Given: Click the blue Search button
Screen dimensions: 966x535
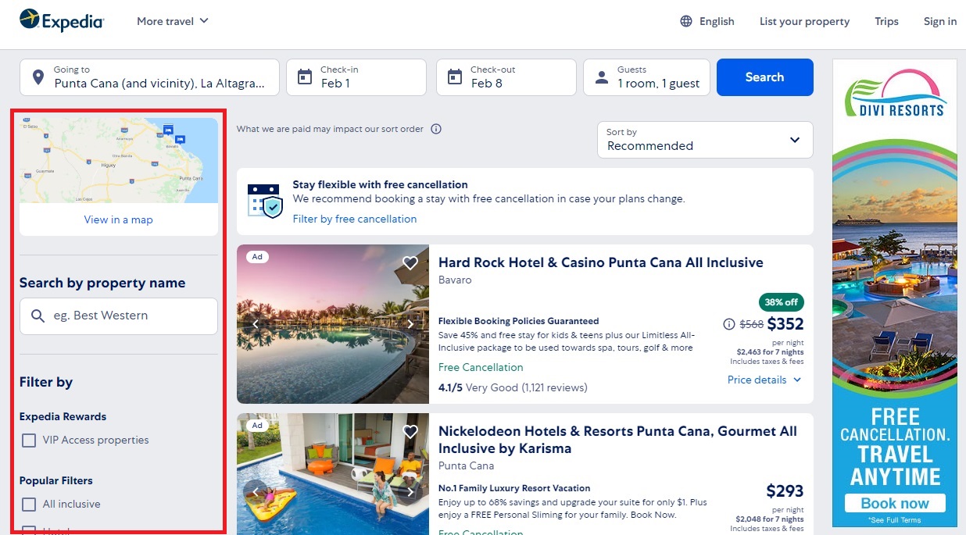Looking at the screenshot, I should click(x=764, y=77).
